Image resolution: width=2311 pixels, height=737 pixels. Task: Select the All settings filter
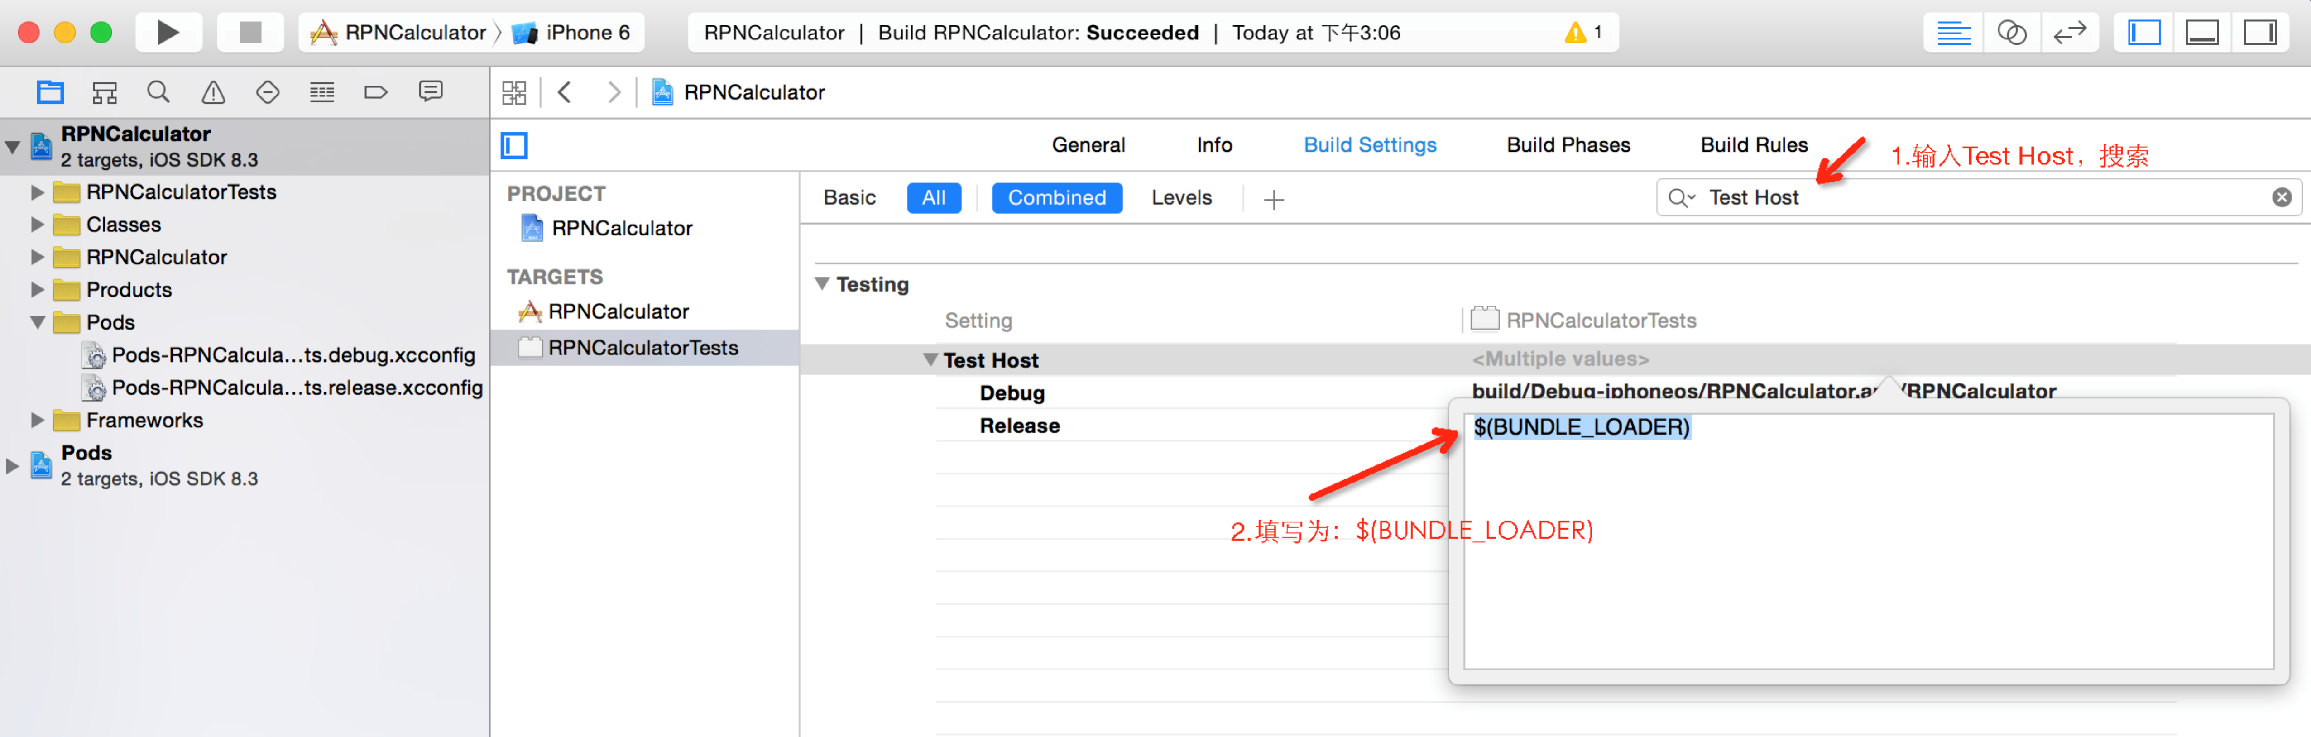[x=933, y=197]
